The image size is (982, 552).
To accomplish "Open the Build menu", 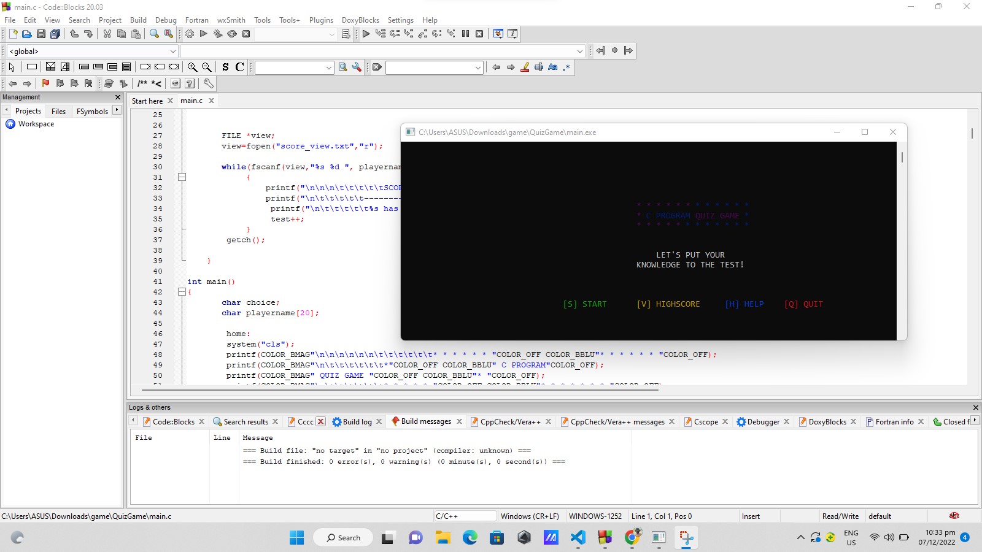I will coord(138,20).
